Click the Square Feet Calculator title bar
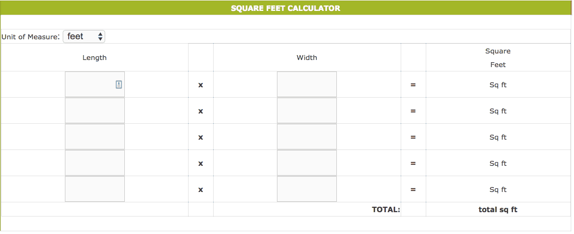 click(x=285, y=8)
